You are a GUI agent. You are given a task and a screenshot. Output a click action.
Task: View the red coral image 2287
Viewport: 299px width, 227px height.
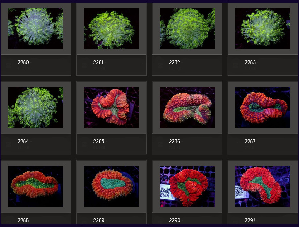click(263, 107)
